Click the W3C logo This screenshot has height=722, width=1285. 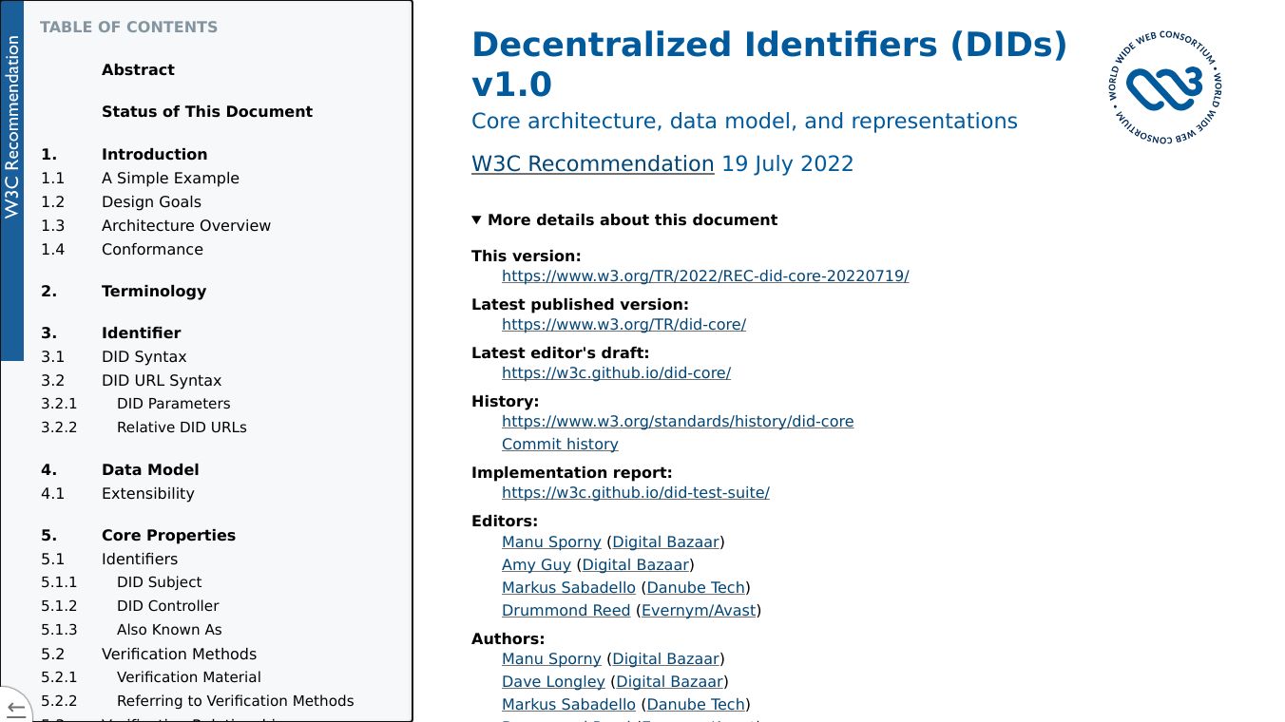[x=1165, y=87]
